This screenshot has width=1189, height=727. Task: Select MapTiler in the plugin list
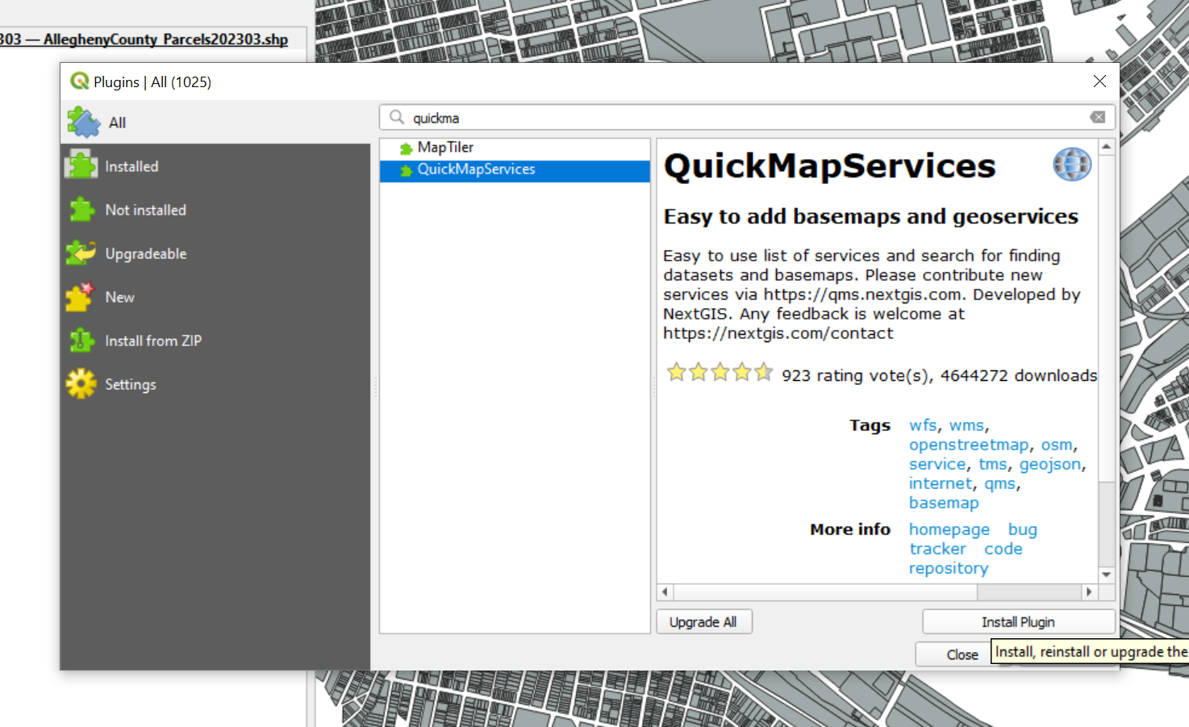click(x=515, y=148)
